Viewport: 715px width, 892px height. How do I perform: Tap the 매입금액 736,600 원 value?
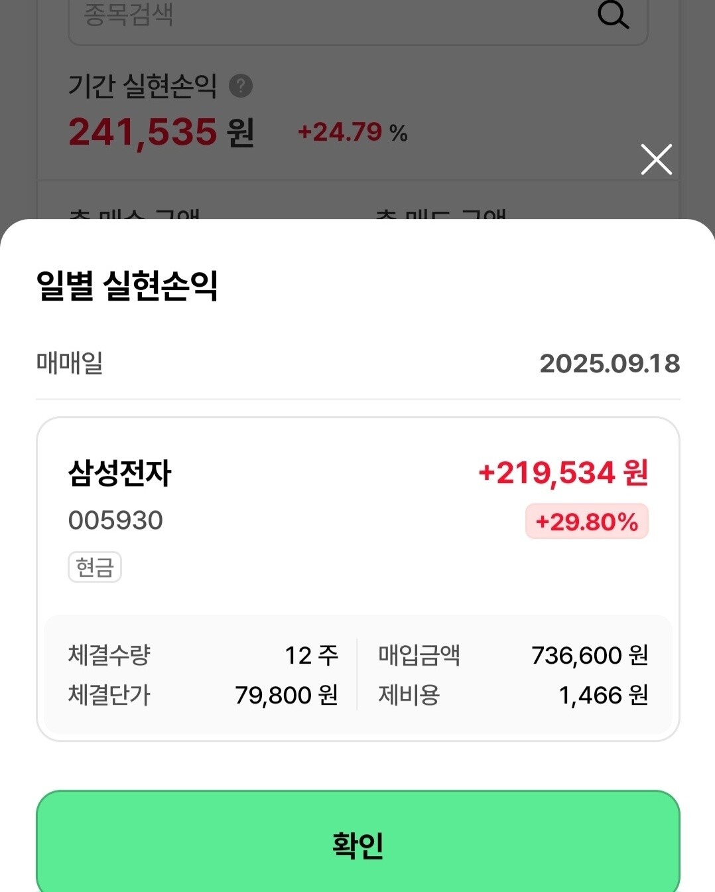click(590, 655)
